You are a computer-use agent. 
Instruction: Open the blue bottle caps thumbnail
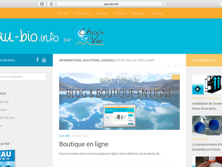207,125
